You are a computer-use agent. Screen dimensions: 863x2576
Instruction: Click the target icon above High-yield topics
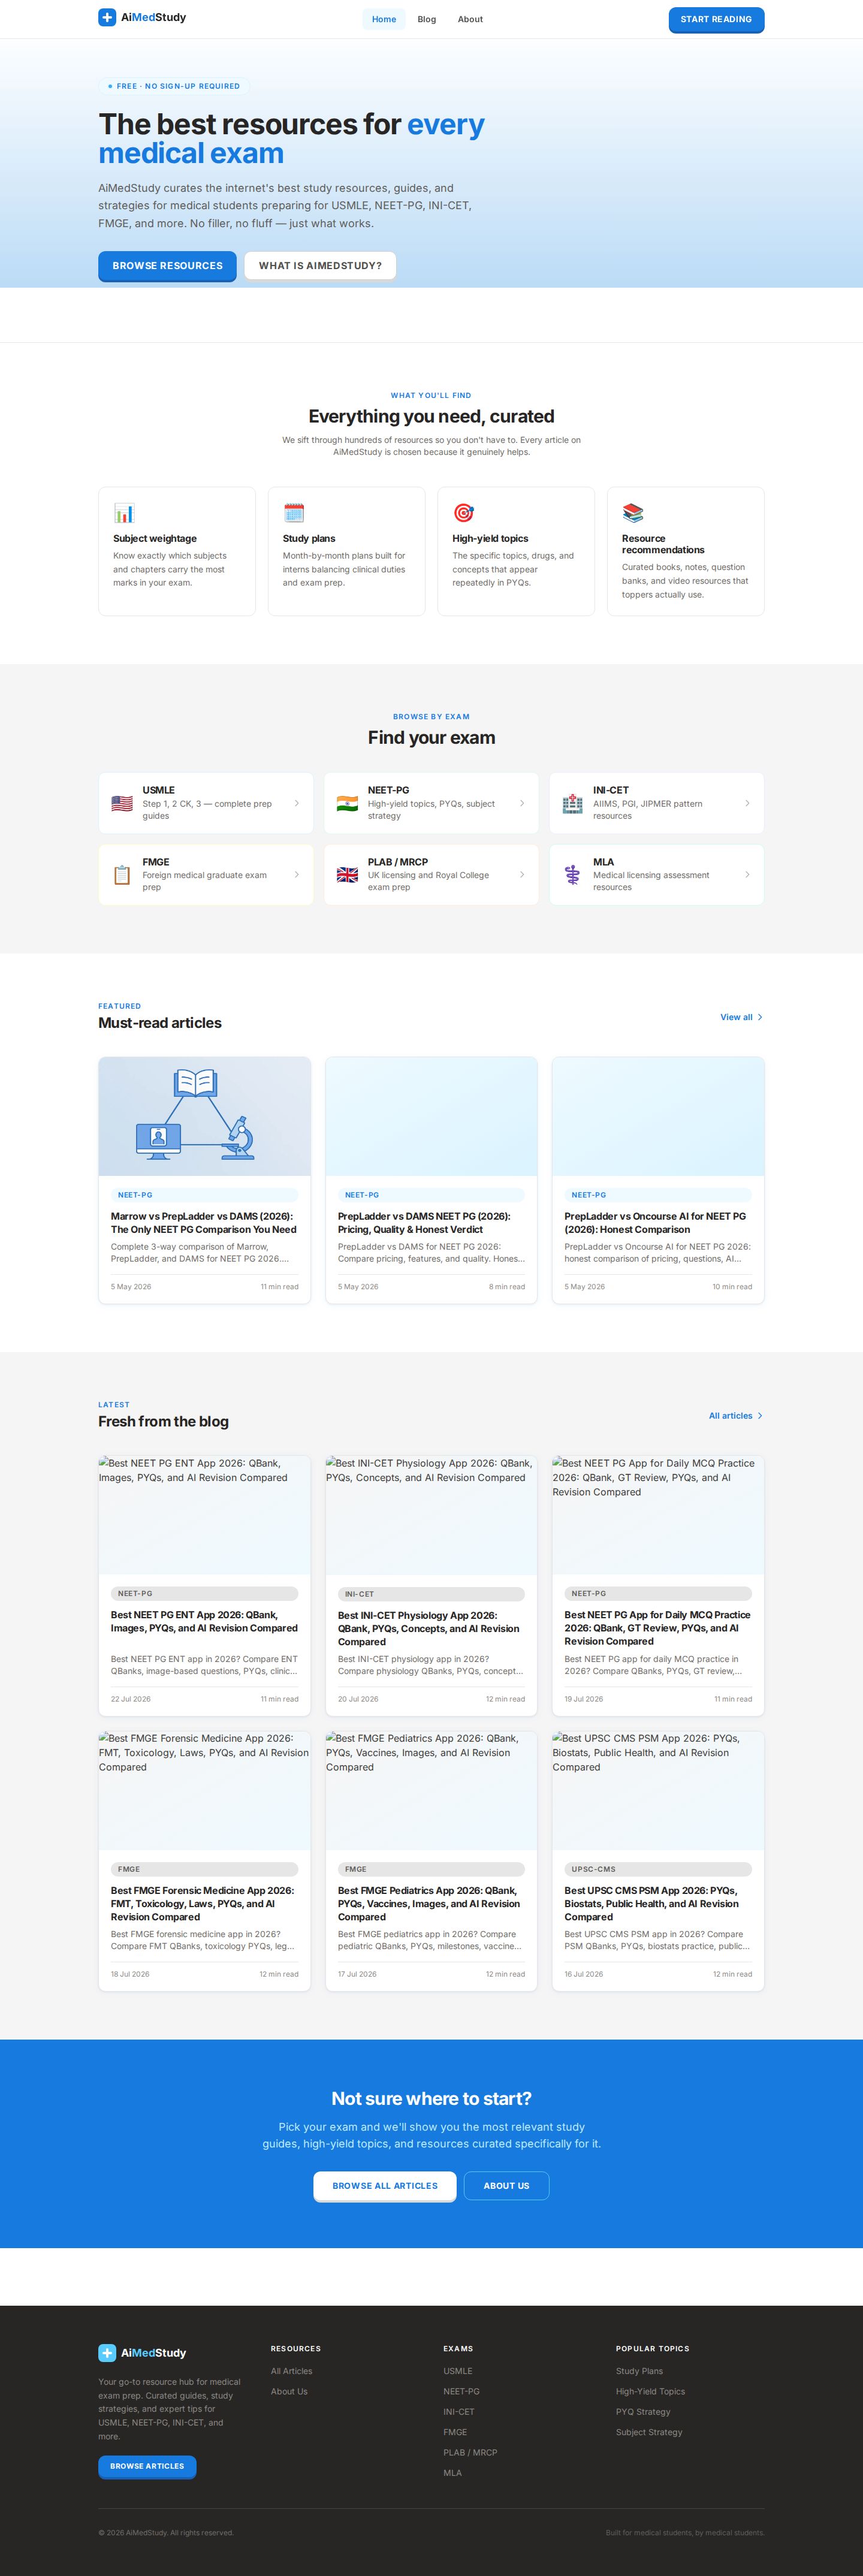coord(463,513)
